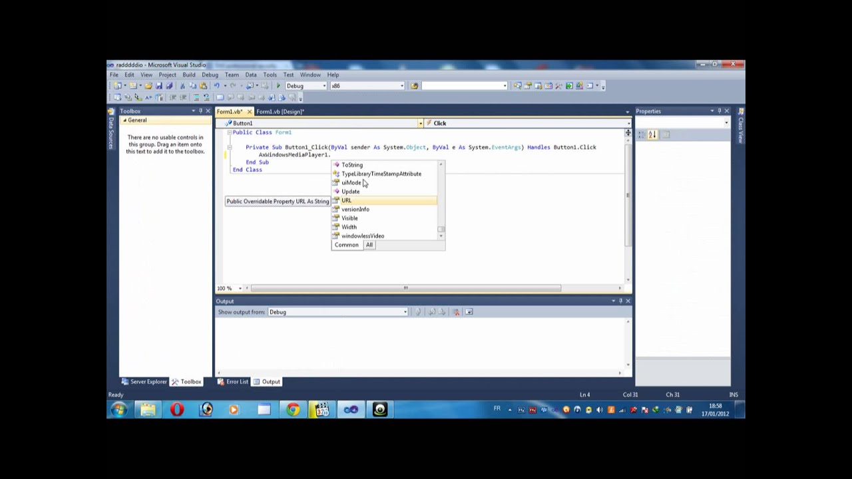Click the Cut scissors icon
This screenshot has width=852, height=479.
pos(182,86)
